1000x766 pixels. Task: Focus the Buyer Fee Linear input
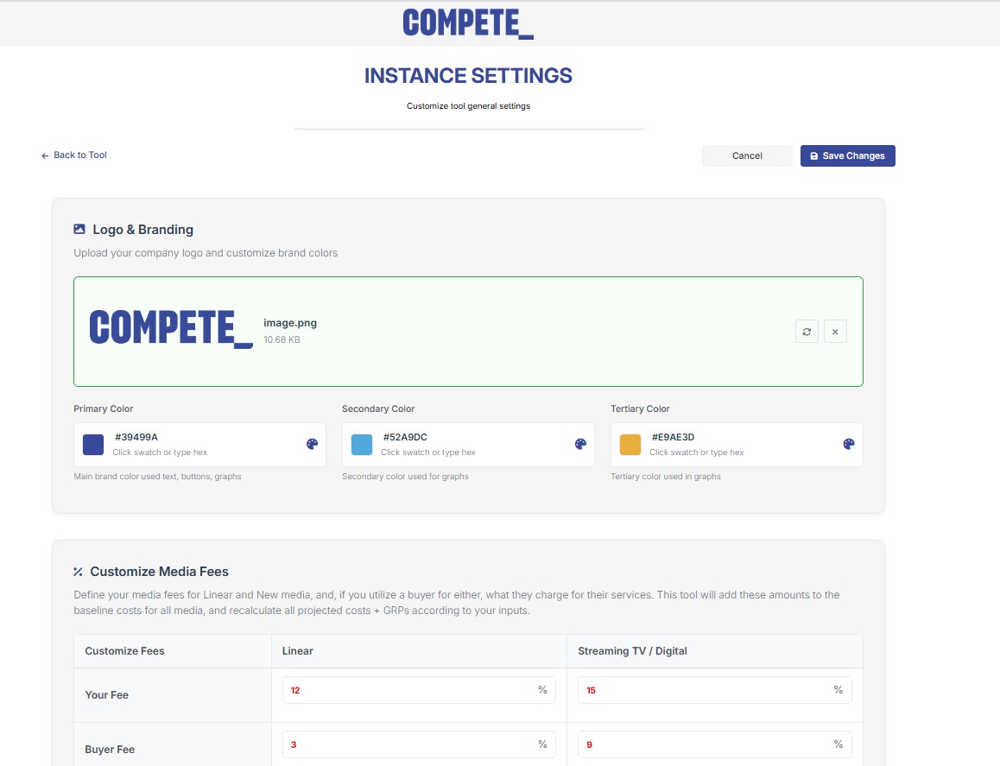click(419, 744)
